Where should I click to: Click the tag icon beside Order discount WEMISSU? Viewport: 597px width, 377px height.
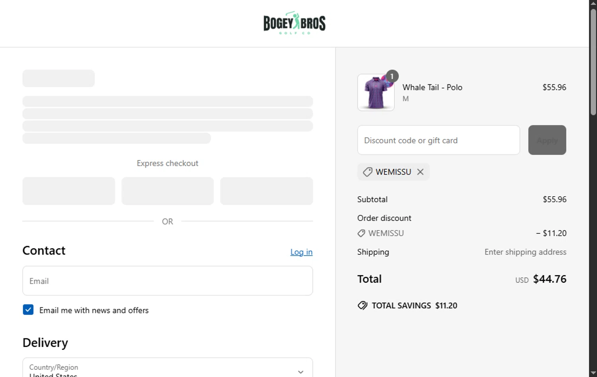click(x=361, y=233)
